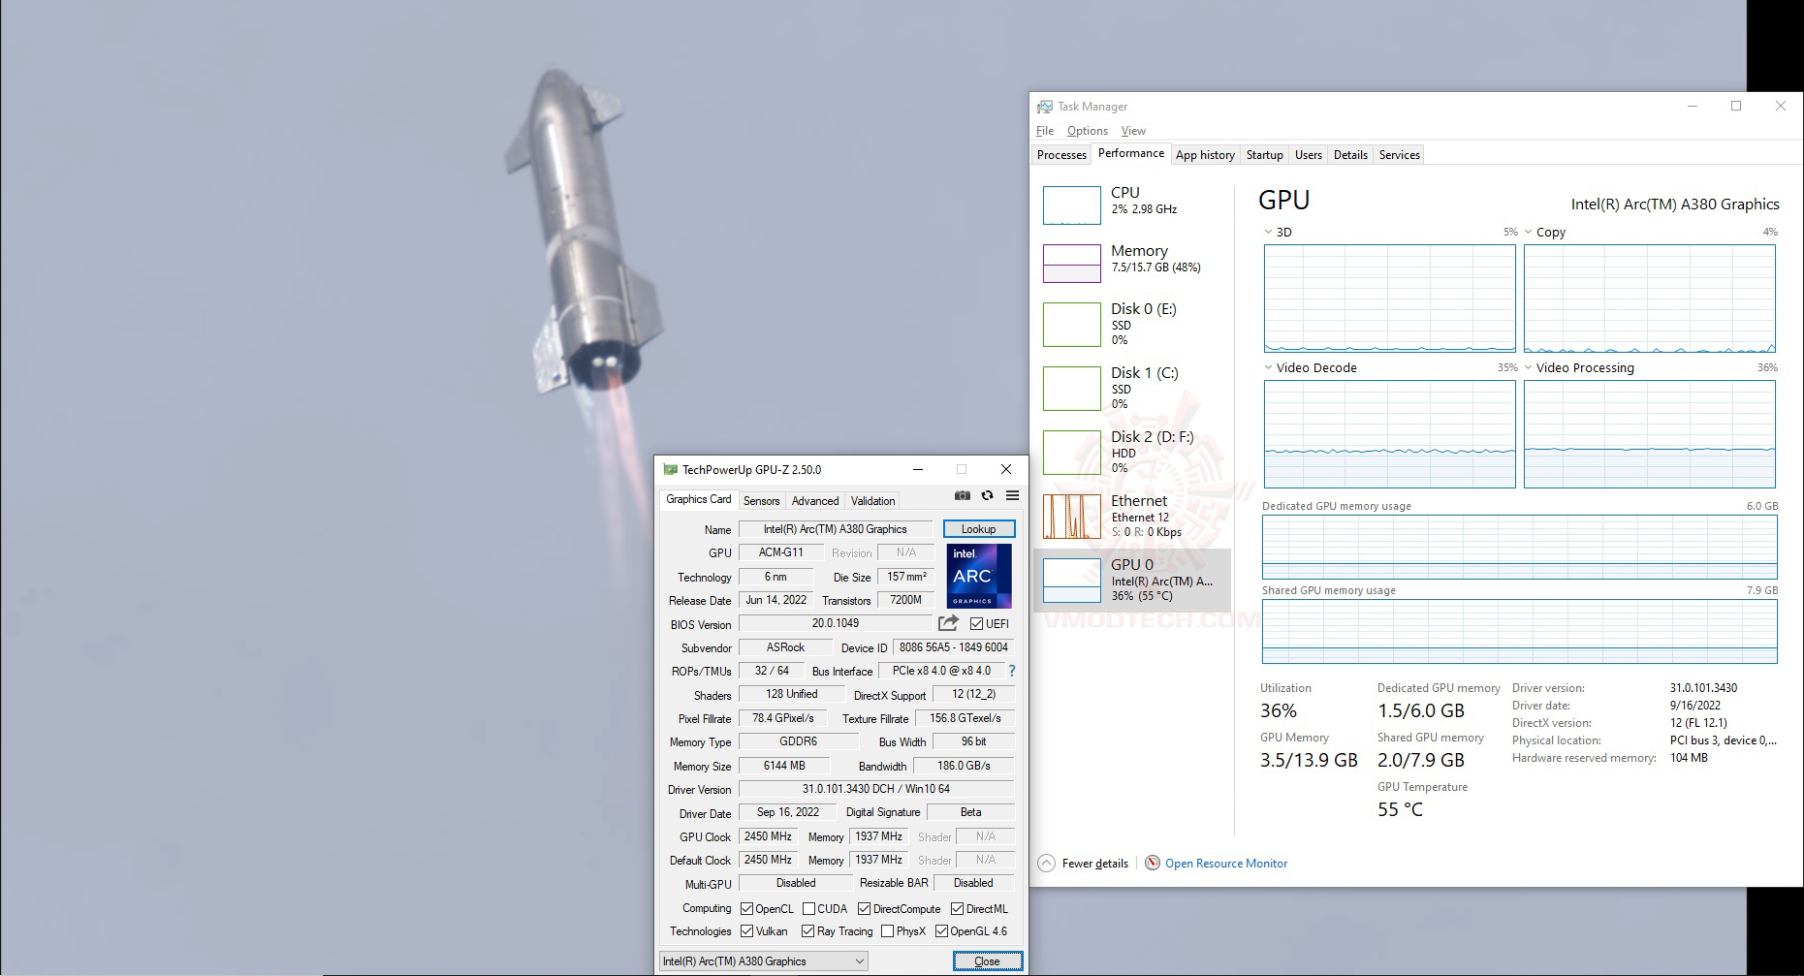Click the Resizable BAR Disabled field
Screen dimensions: 1804x976
coord(973,883)
